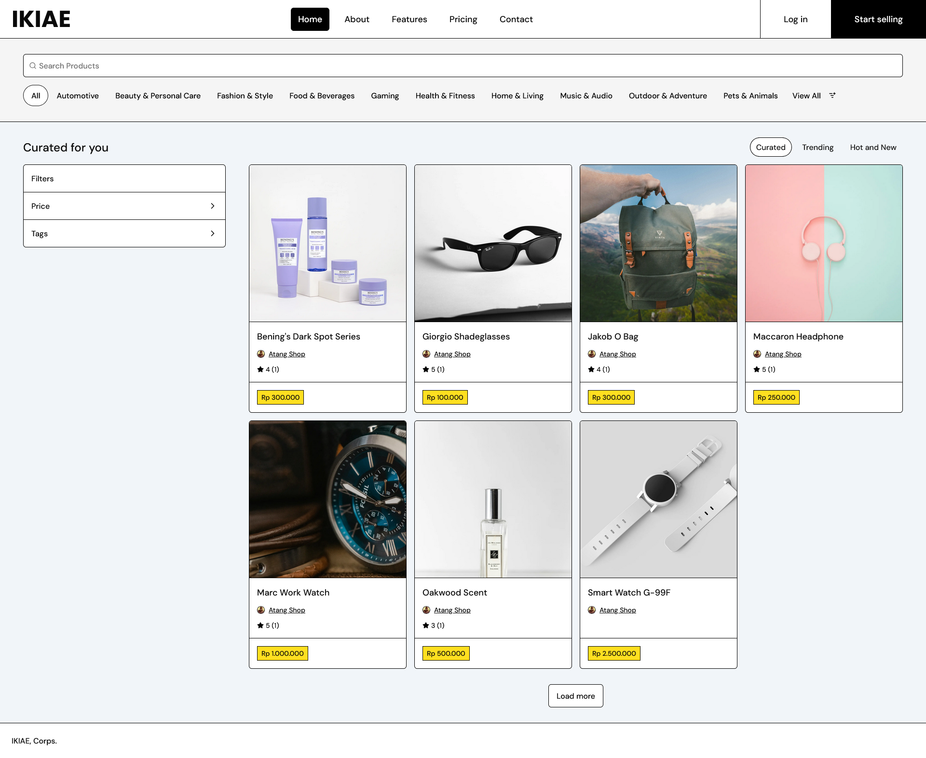Click the star rating on Giorgio Shadeglasses
The width and height of the screenshot is (926, 758).
coord(426,369)
